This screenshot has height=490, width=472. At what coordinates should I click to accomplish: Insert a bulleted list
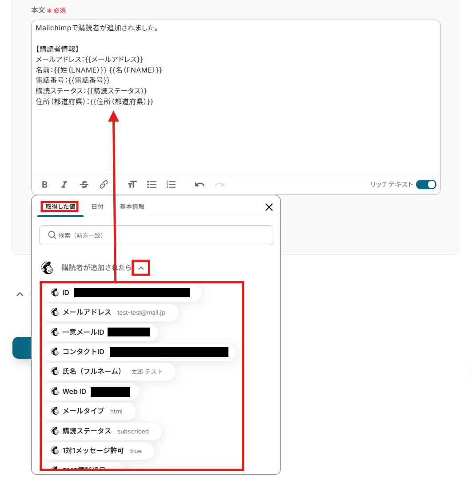[x=152, y=185]
